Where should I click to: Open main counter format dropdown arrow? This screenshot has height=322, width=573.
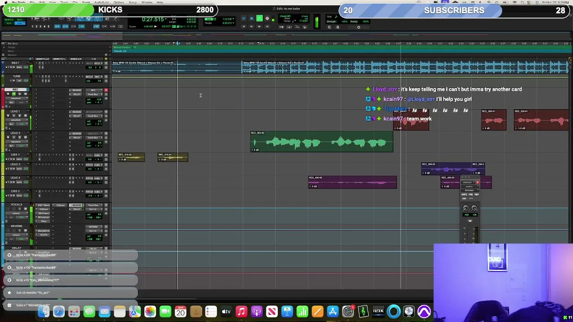coord(166,19)
